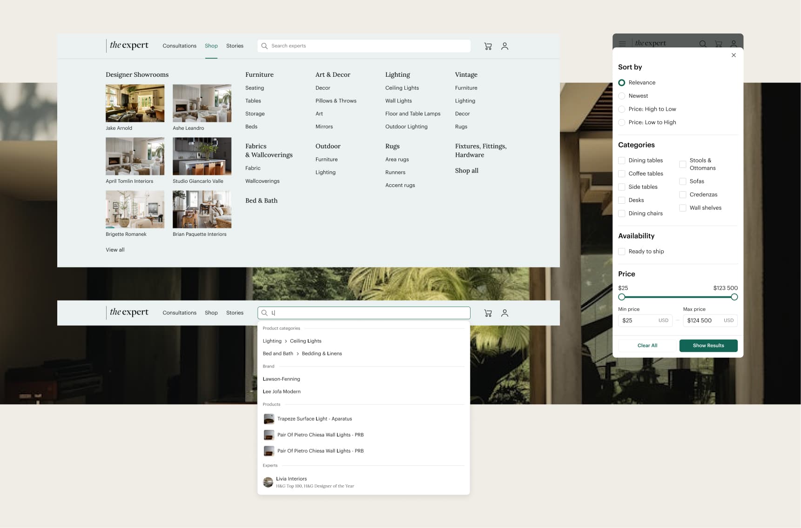Enable the Sofas category checkbox
801x528 pixels.
click(683, 181)
